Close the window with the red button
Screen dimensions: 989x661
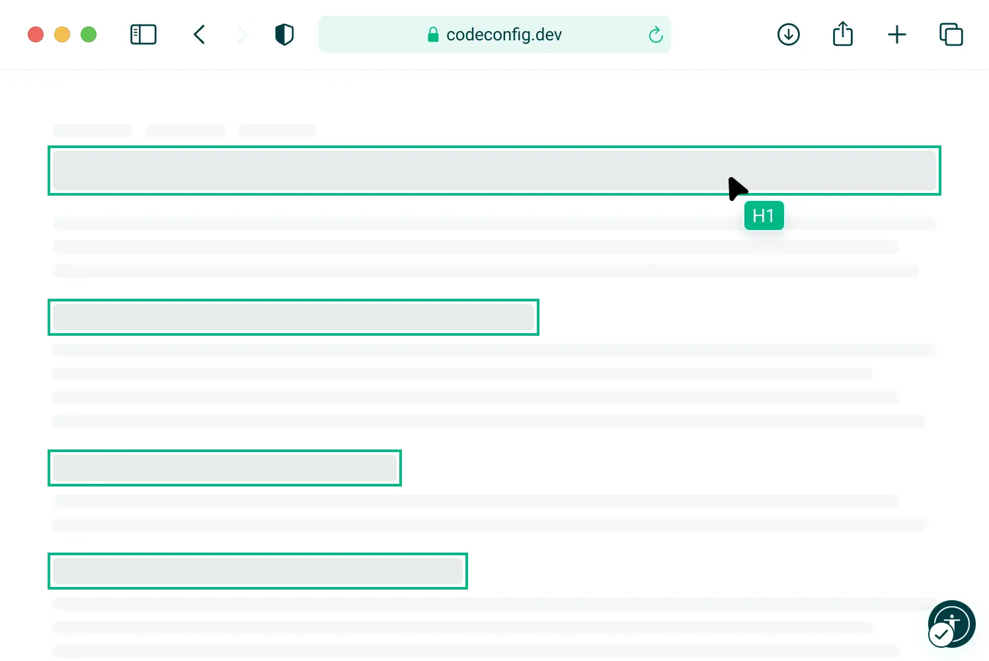(36, 34)
